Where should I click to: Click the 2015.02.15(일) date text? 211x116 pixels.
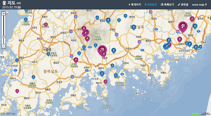pos(11,7)
